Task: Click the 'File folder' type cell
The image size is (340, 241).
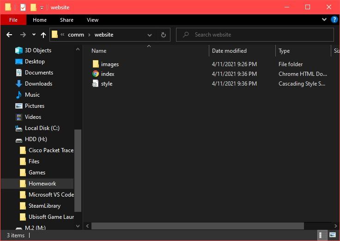Action: [291, 64]
